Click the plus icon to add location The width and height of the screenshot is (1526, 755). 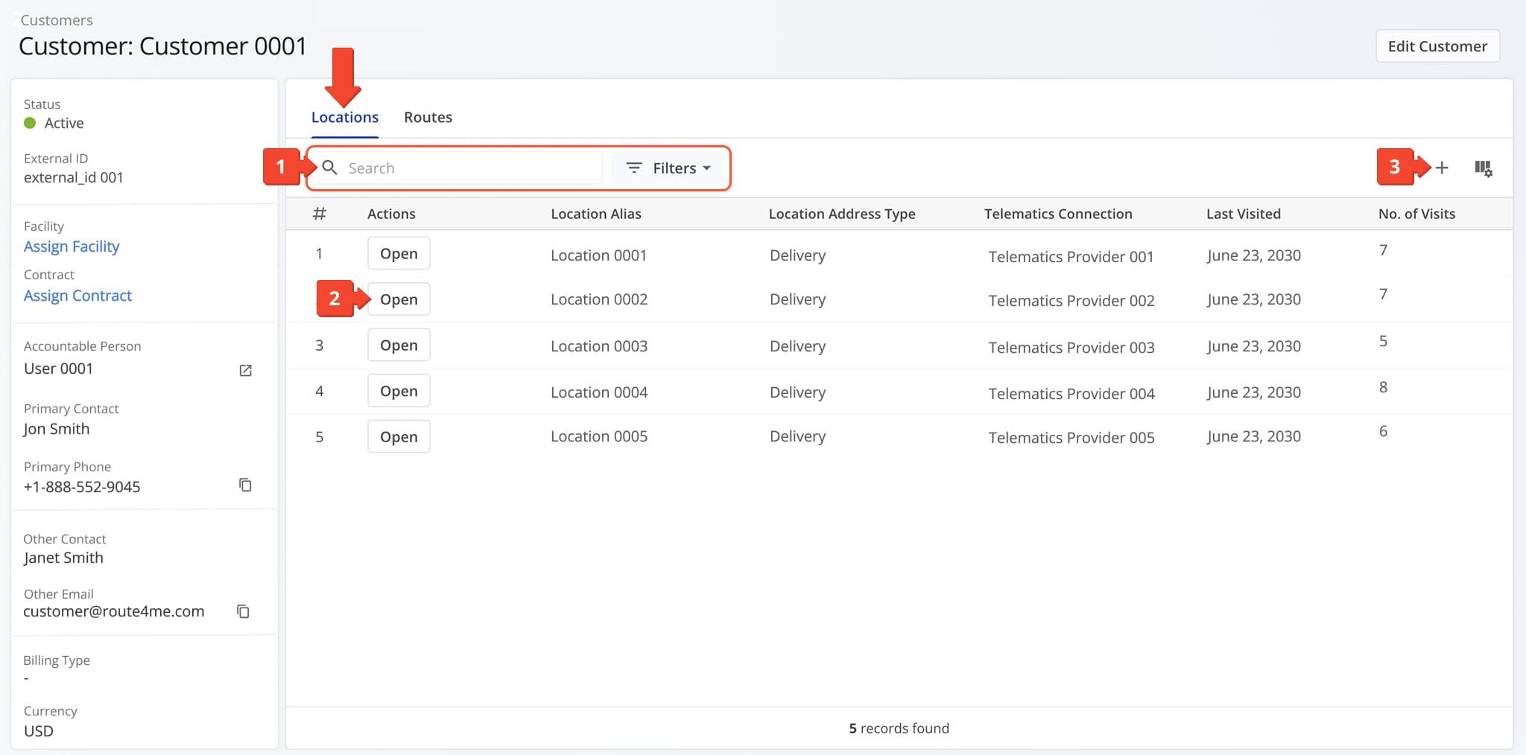point(1442,168)
